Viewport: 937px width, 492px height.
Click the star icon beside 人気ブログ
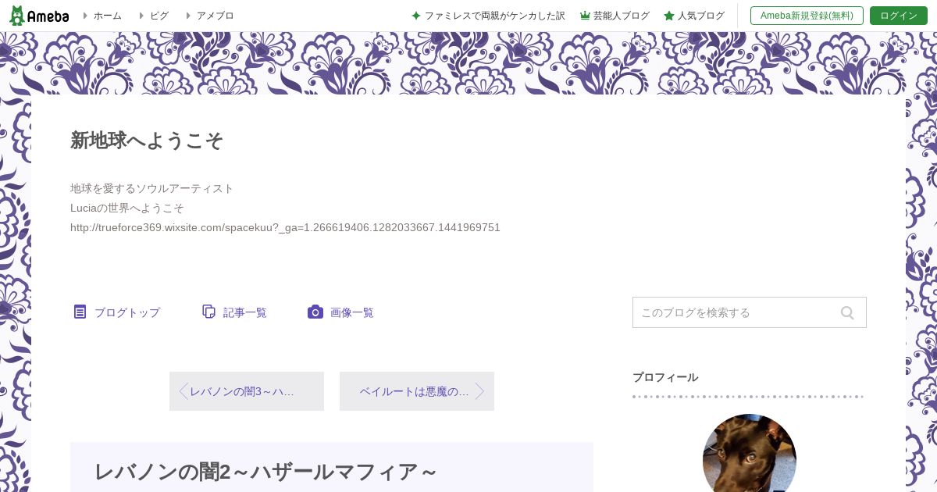pos(669,16)
